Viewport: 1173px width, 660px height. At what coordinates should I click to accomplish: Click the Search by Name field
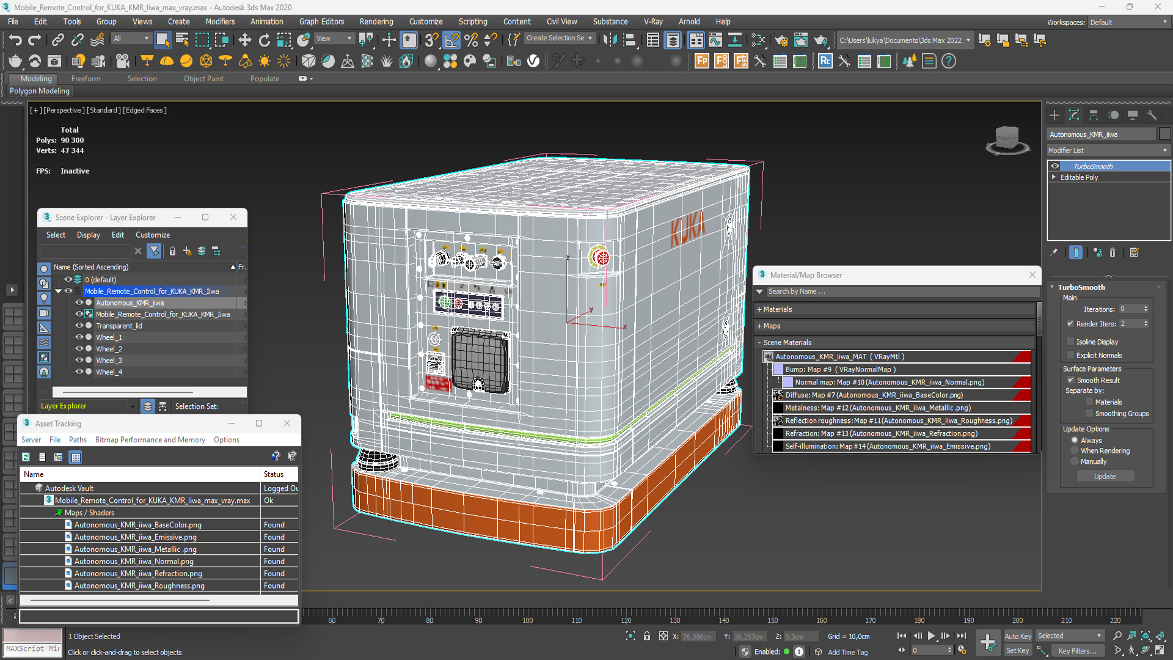coord(902,292)
